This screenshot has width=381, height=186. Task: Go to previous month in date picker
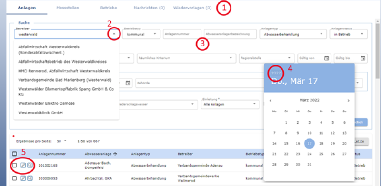coord(271,101)
